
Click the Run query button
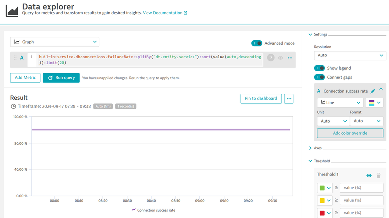(61, 78)
